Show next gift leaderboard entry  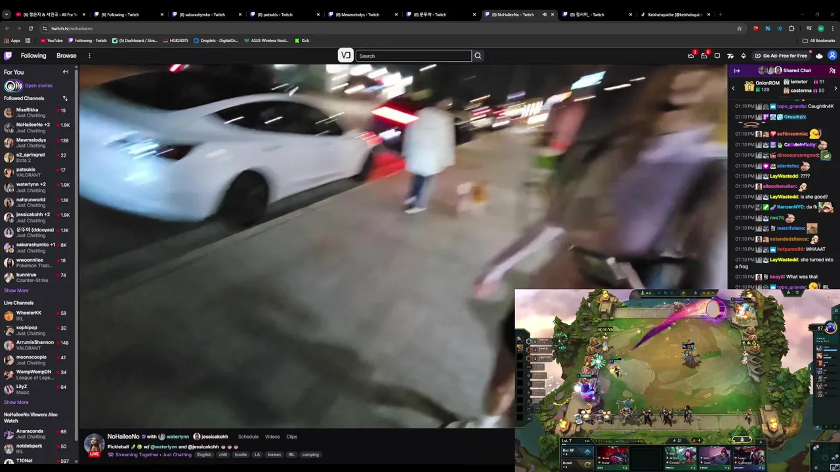pyautogui.click(x=835, y=88)
